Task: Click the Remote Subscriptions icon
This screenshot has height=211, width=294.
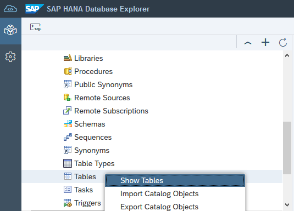Action: tap(67, 111)
